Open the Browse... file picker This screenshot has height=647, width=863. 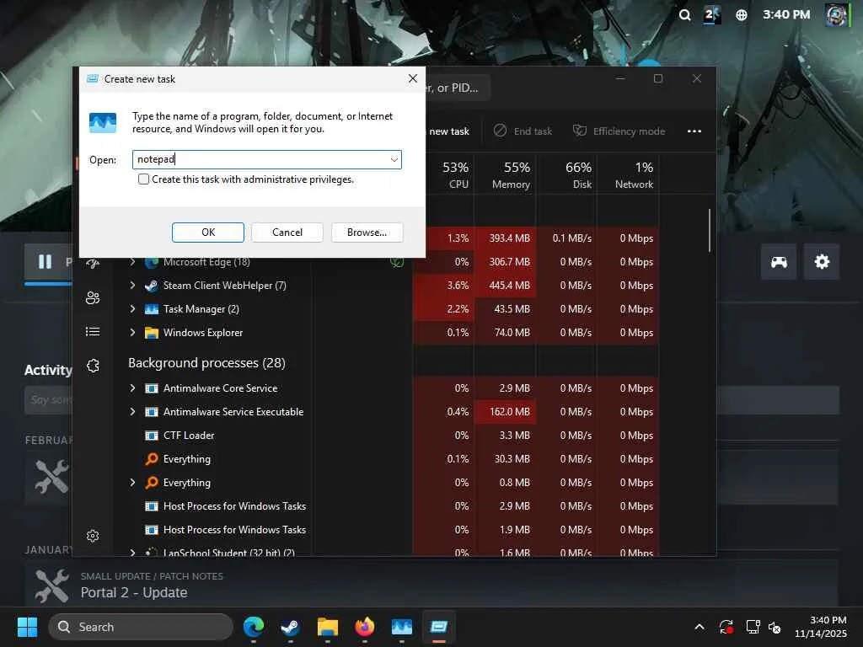pos(367,233)
